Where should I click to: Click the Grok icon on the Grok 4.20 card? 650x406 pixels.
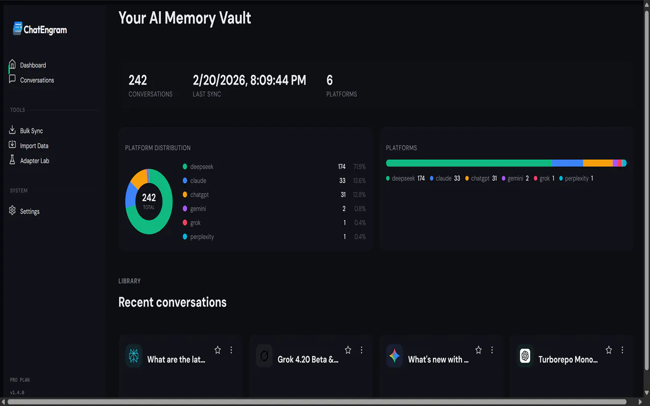click(x=264, y=356)
